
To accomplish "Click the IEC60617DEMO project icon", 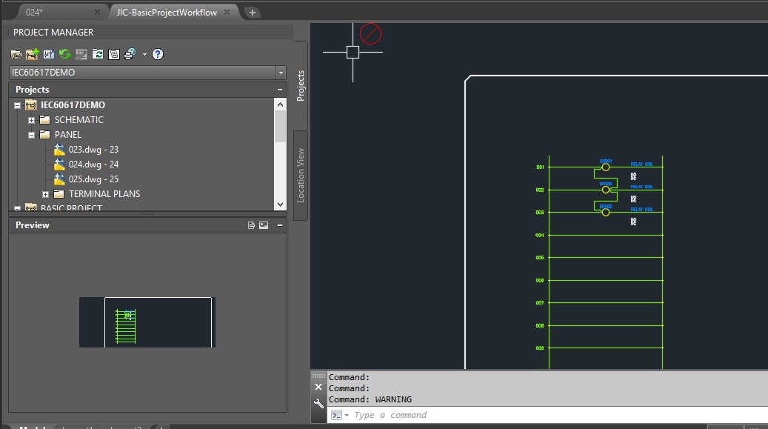I will [31, 105].
